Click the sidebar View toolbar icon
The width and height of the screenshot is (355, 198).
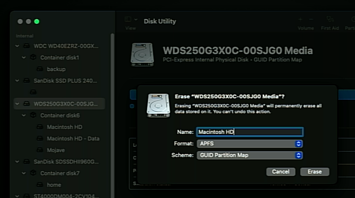coord(128,19)
